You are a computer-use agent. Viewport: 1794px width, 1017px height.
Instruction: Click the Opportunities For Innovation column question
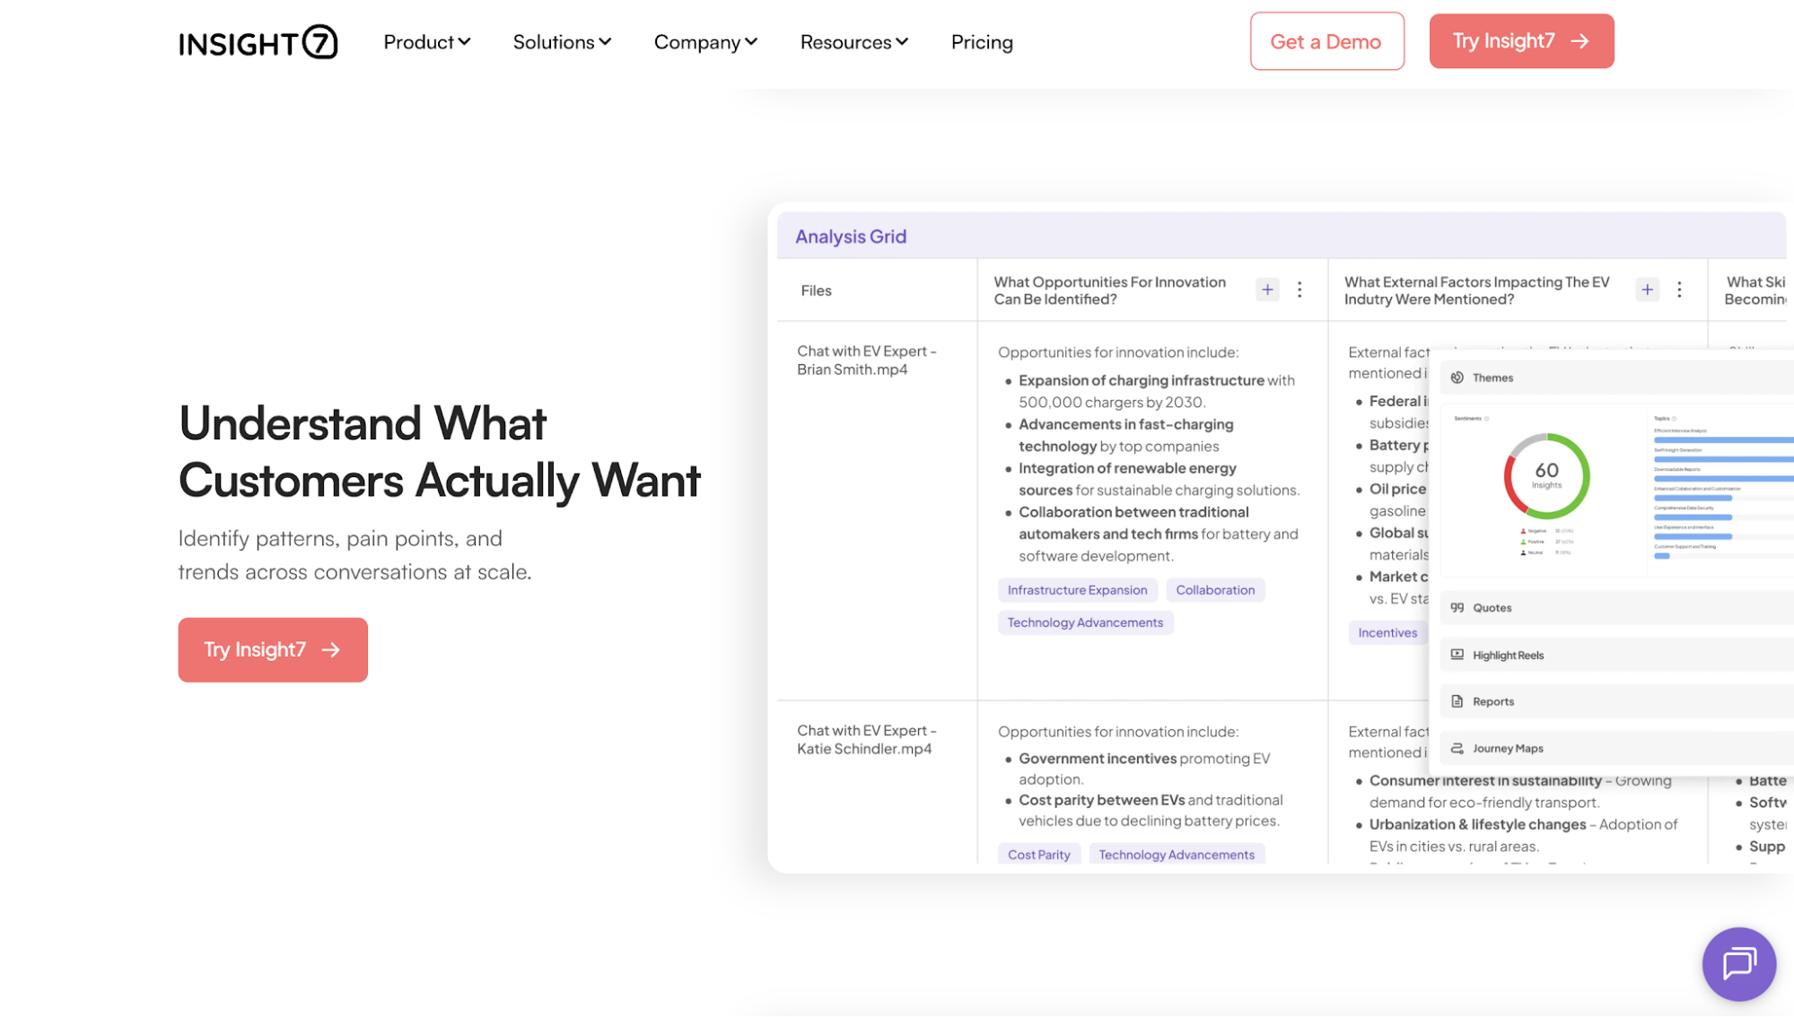click(1109, 291)
